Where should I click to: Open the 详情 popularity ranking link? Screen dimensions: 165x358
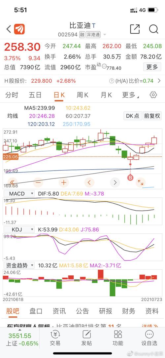pos(150,326)
